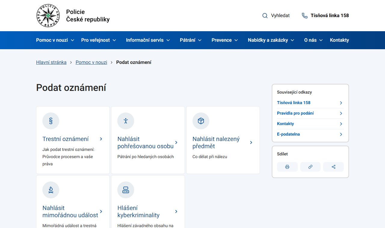
Task: Click the Pomoc v nouzi breadcrumb link
Action: pos(91,62)
